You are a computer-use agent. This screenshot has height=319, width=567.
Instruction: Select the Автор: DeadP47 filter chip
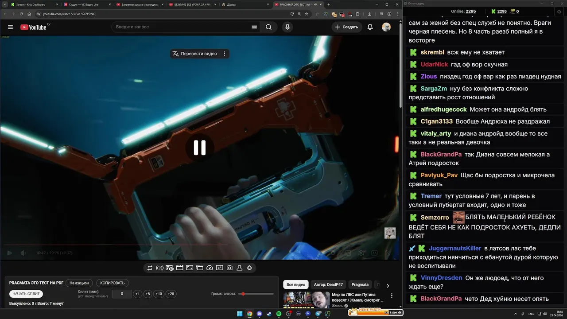point(328,284)
